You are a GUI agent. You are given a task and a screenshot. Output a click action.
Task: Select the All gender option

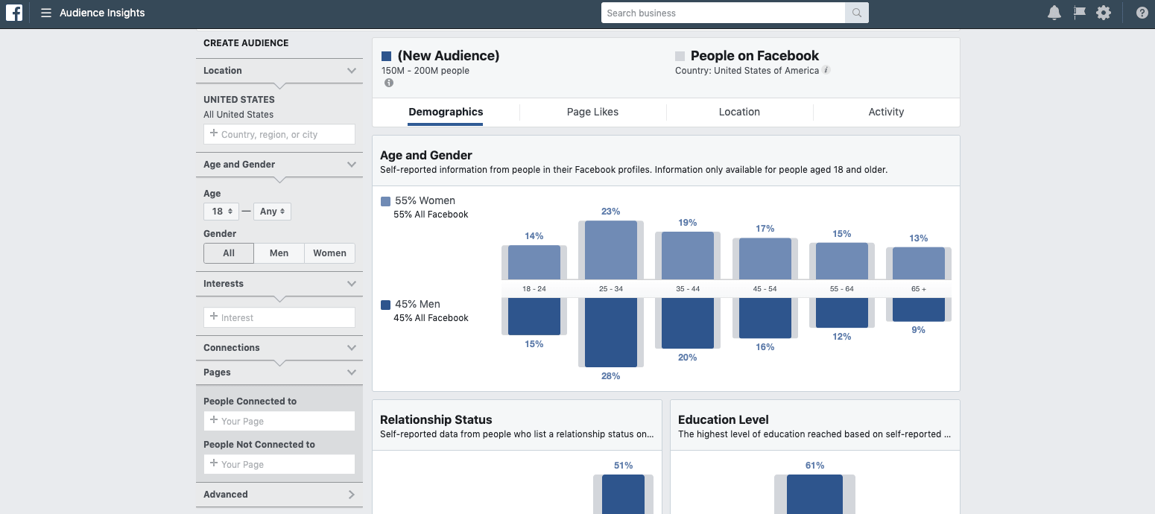click(x=228, y=253)
